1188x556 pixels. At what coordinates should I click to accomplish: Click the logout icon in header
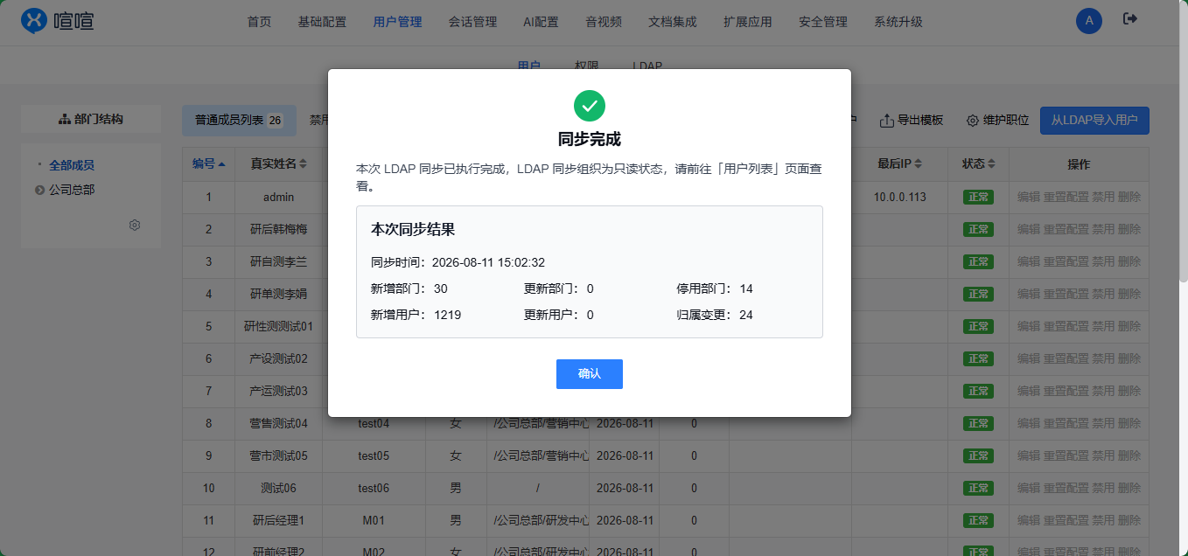coord(1130,19)
